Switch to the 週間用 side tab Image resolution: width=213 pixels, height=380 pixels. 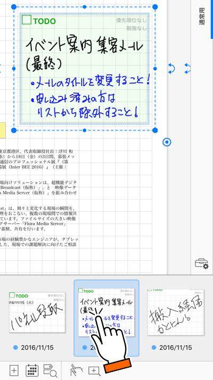(x=202, y=16)
